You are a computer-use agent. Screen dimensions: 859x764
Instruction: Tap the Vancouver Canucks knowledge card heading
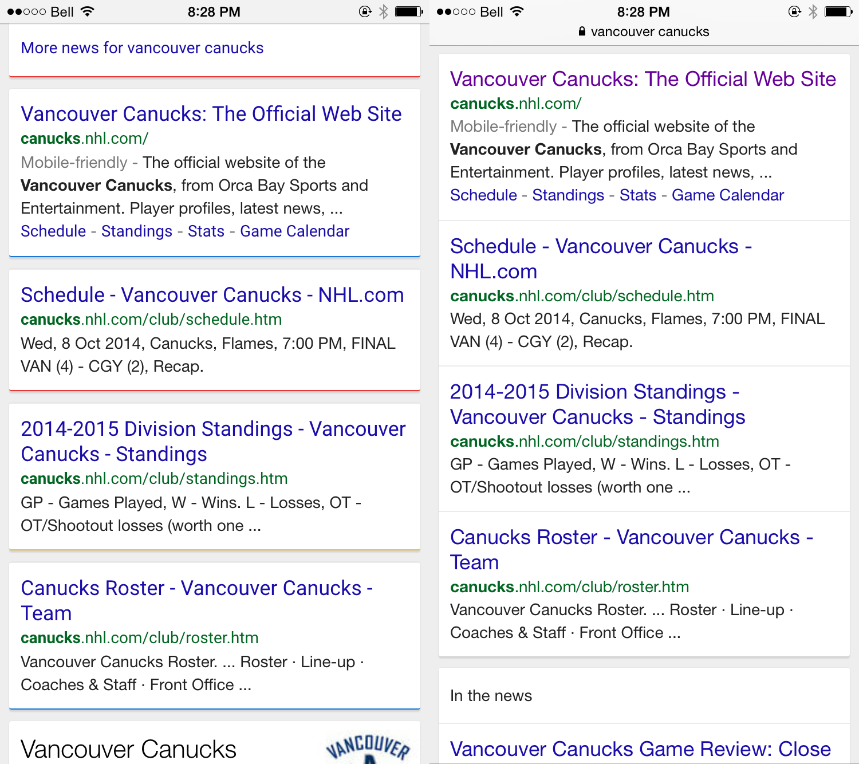click(x=128, y=749)
